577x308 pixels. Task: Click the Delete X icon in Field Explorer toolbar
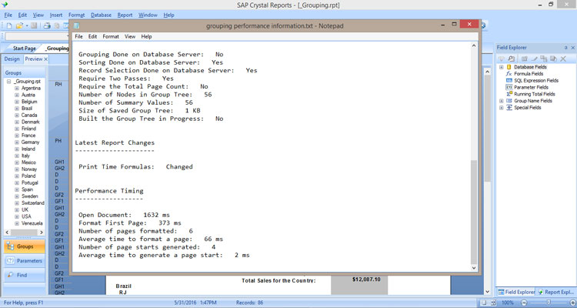point(563,59)
